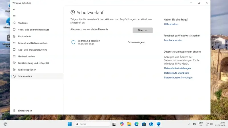Click the antenna icon for Firewall und Netzwerkschutz

click(14, 43)
